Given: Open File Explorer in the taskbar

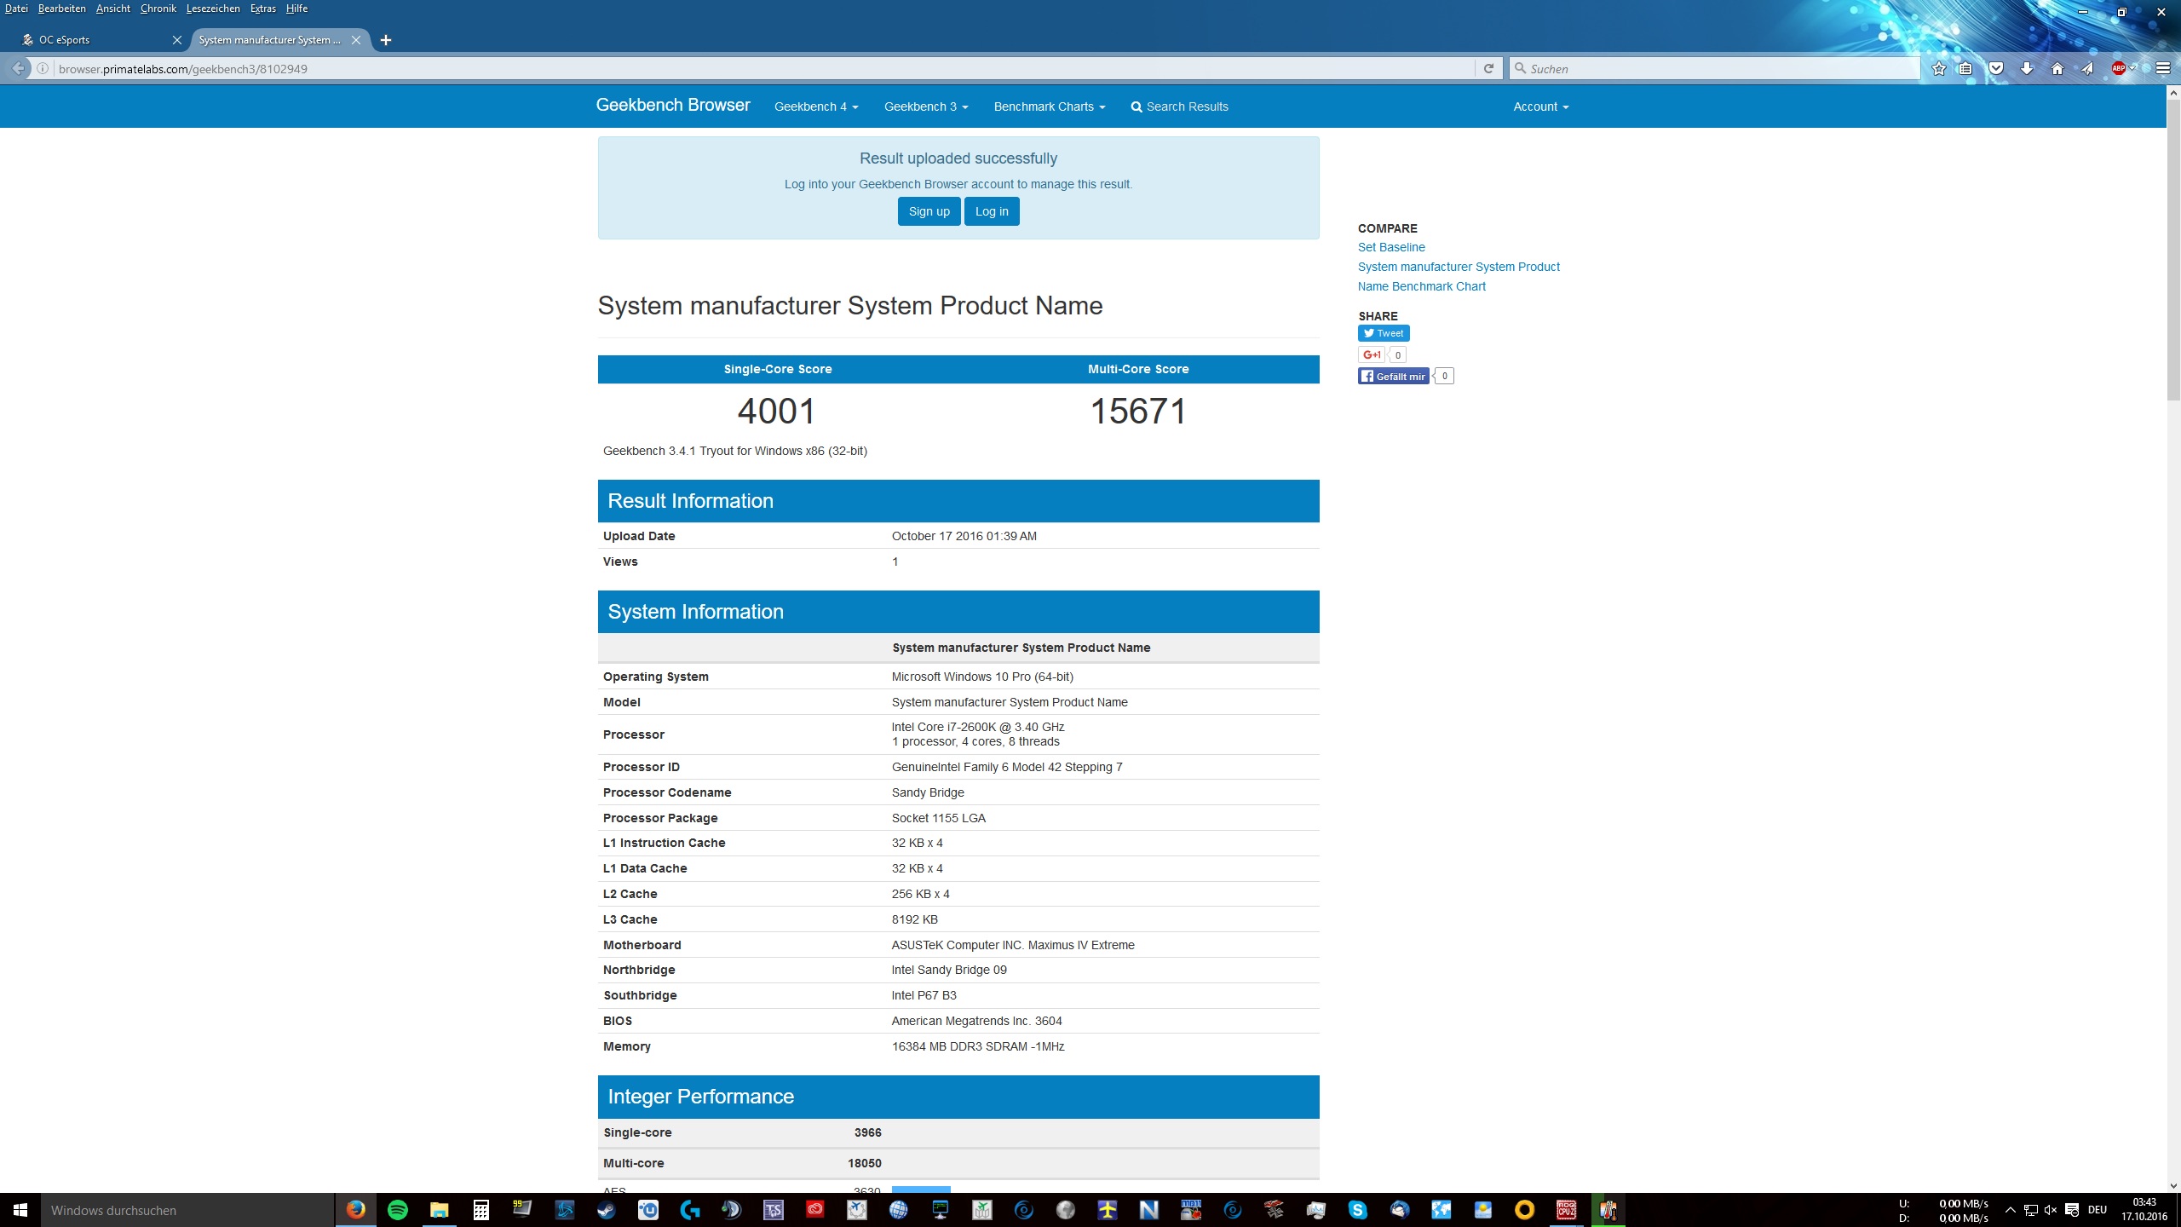Looking at the screenshot, I should 439,1210.
